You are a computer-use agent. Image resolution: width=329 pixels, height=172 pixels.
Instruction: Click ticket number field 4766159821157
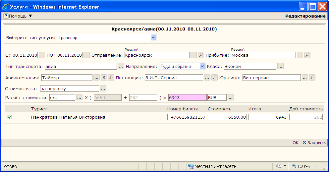187,117
